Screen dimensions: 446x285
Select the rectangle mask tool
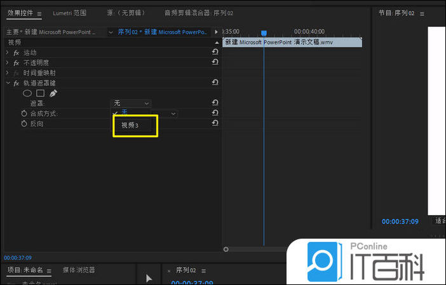(40, 93)
